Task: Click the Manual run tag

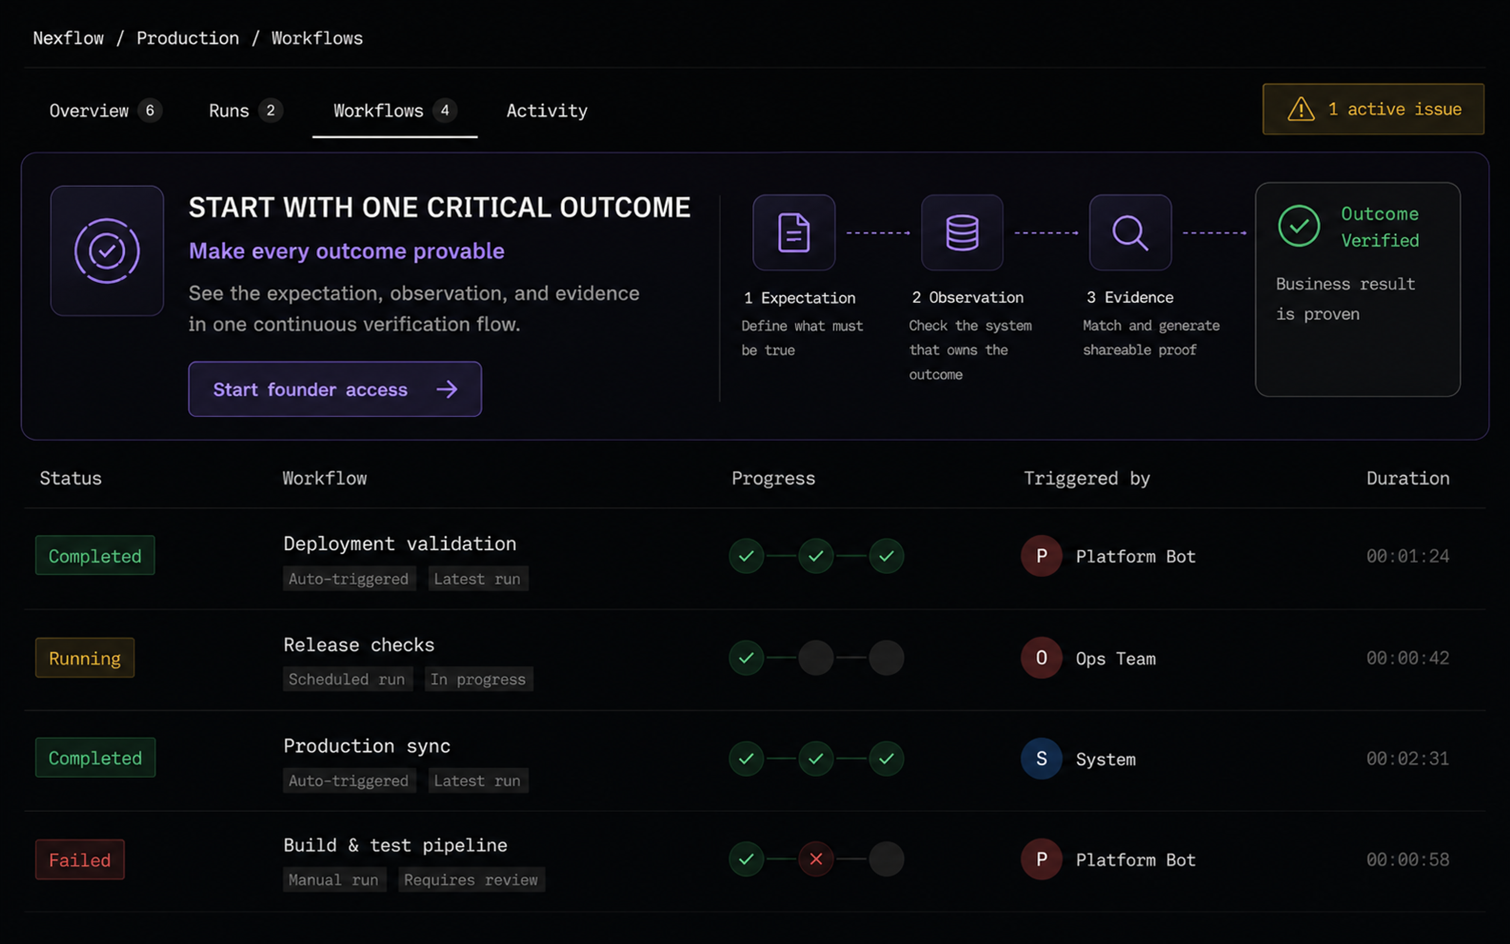Action: click(x=334, y=880)
